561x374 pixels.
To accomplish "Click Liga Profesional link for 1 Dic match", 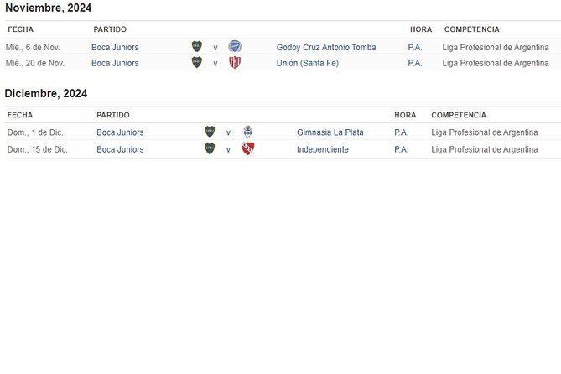I will tap(485, 132).
